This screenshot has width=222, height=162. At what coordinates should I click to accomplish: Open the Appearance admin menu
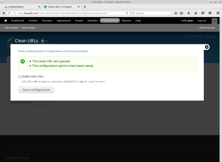tap(63, 20)
